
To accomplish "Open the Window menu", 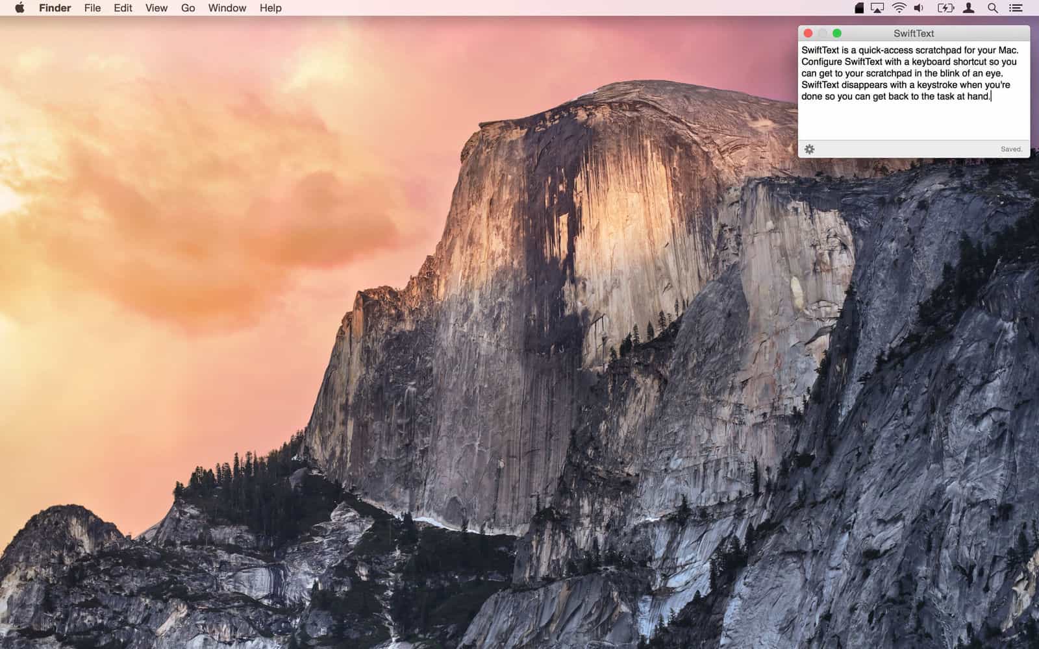I will tap(226, 8).
